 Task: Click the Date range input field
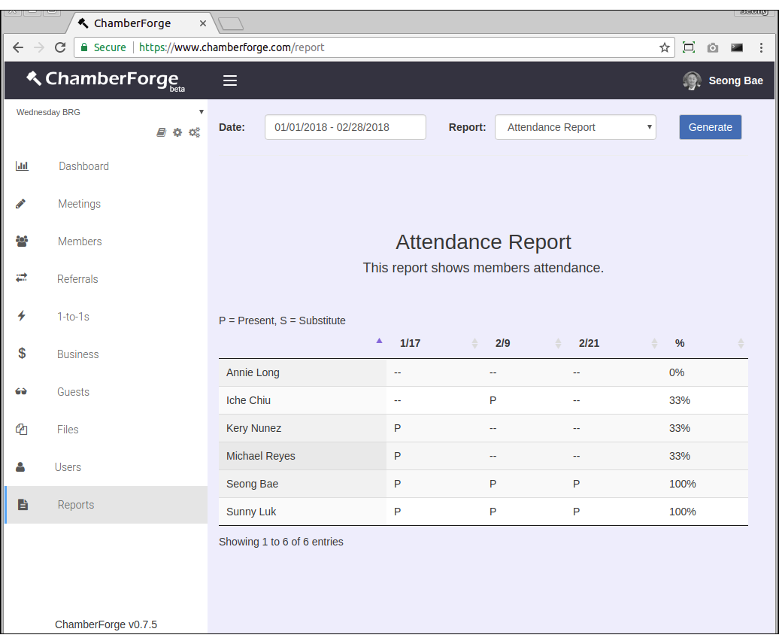point(345,127)
